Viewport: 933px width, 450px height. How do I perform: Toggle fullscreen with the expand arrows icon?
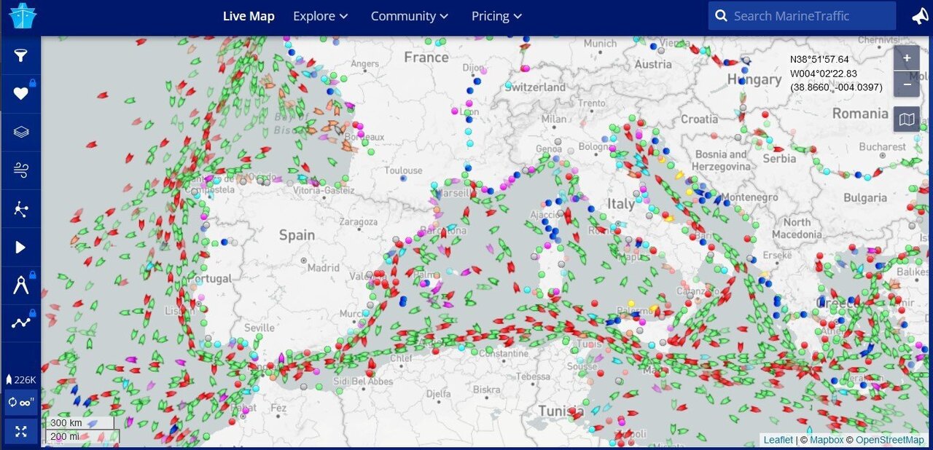pyautogui.click(x=20, y=432)
